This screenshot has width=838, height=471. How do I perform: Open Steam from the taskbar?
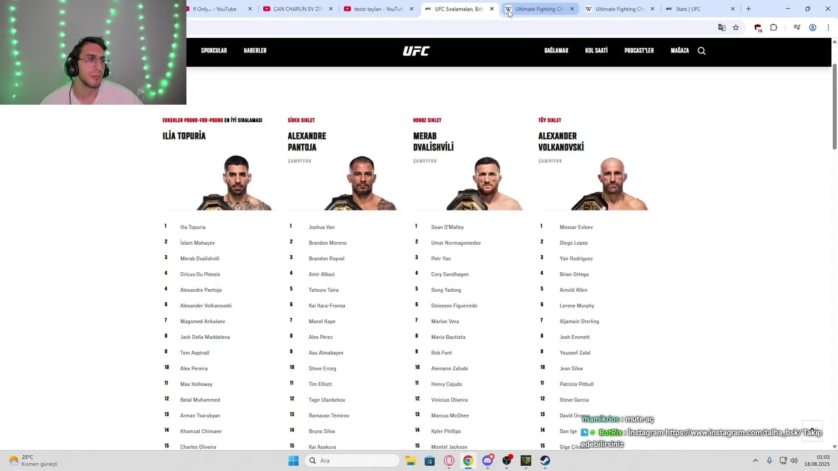545,461
